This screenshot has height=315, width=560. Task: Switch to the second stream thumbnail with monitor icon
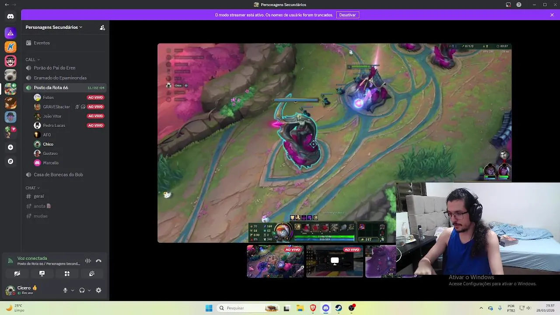click(x=335, y=261)
